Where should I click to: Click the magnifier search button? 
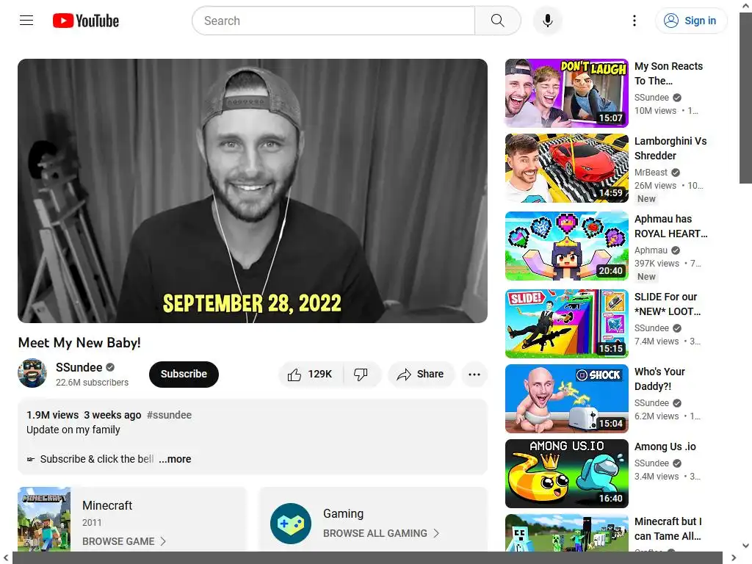pos(498,21)
